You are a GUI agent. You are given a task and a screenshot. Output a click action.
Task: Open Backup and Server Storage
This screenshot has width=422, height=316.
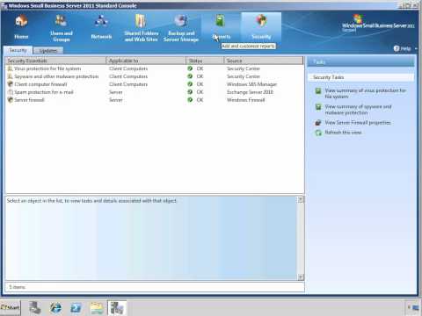(x=181, y=28)
